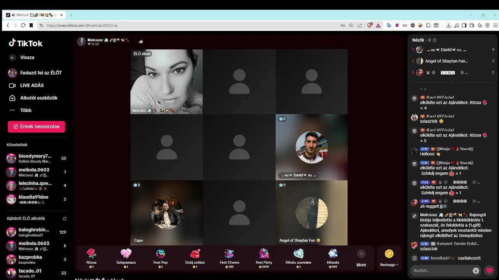Screen dimensions: 499x280
Task: Send a like with heart button
Action: click(x=489, y=270)
